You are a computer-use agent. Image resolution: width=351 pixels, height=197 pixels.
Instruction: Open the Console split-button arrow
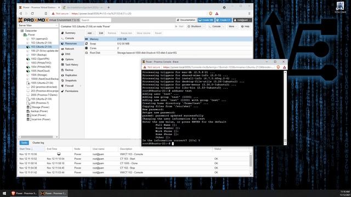pos(223,27)
